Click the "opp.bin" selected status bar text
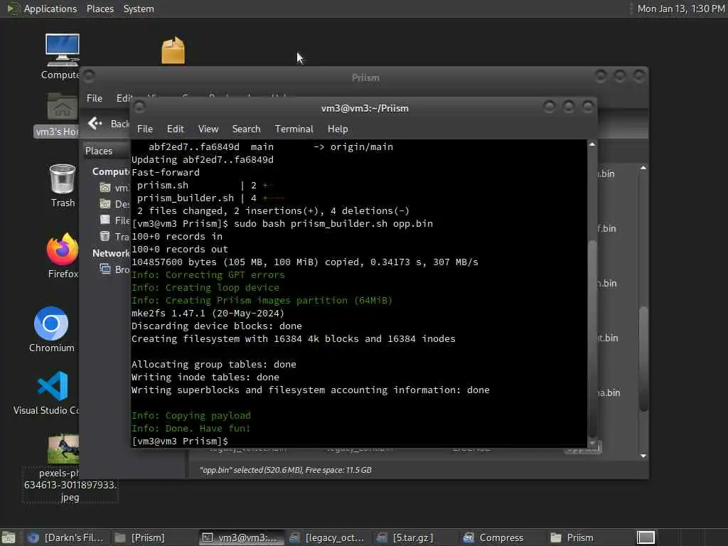Screen dimensions: 728x546 286,470
